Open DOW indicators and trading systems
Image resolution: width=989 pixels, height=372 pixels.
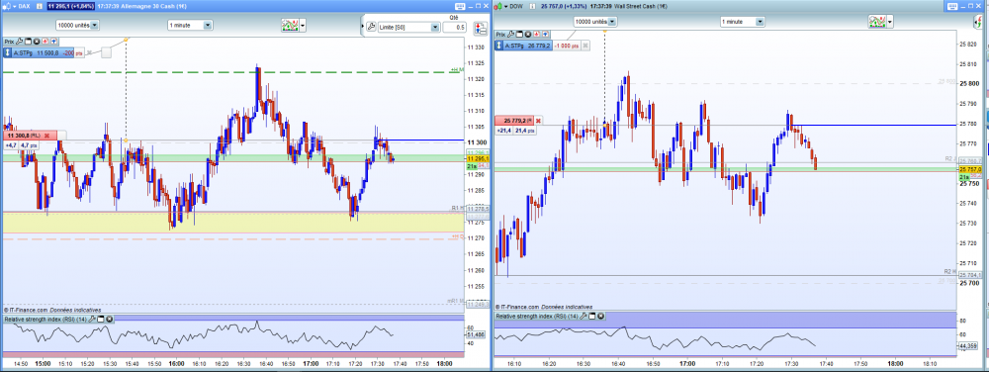coord(878,22)
